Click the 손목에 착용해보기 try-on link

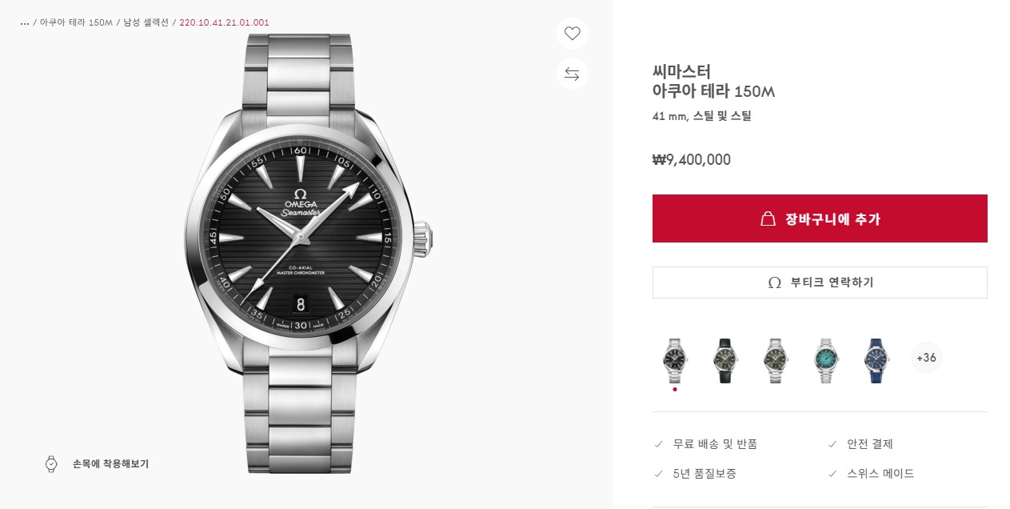tap(110, 463)
